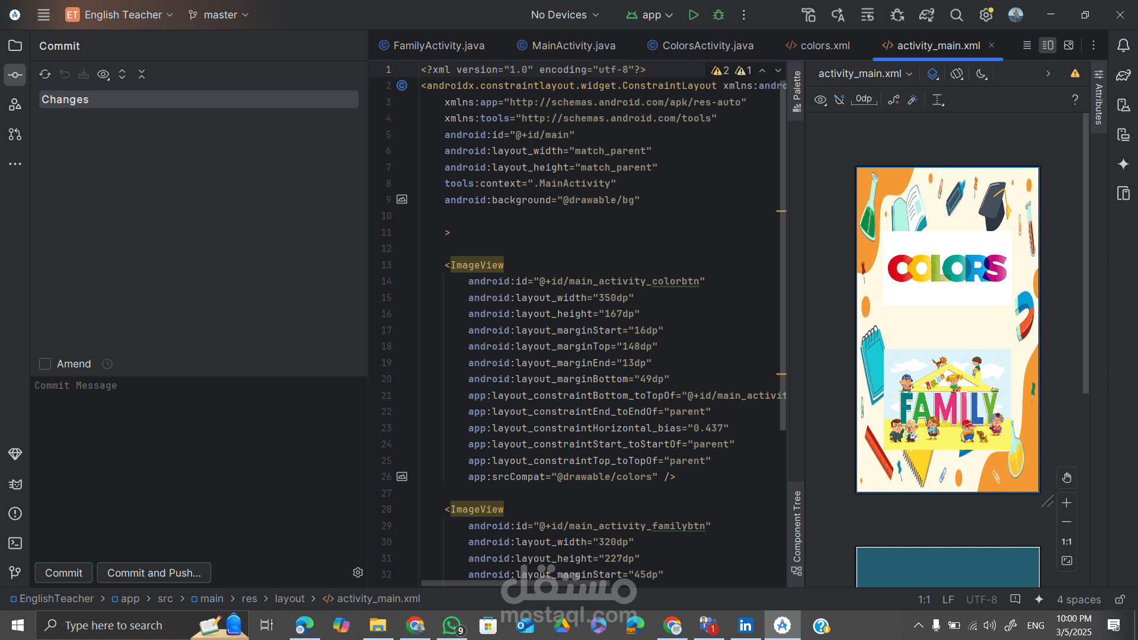Toggle design view options eye icon

820,100
